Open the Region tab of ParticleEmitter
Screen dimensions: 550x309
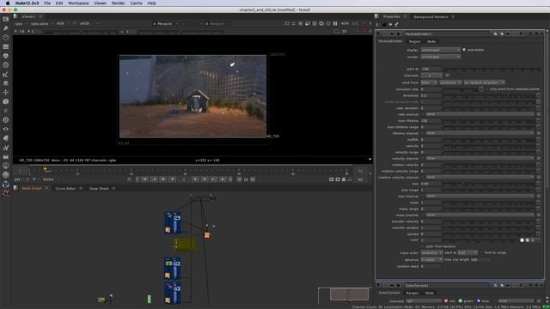(x=414, y=41)
